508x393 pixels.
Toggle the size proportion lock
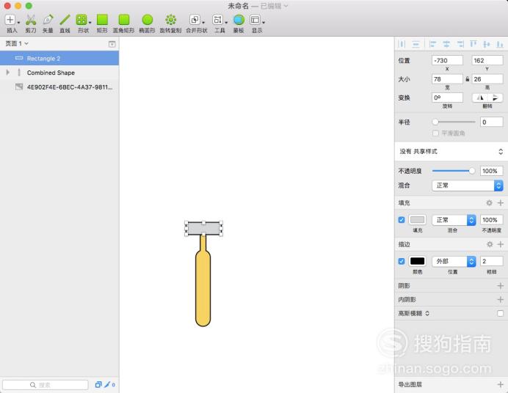click(467, 79)
